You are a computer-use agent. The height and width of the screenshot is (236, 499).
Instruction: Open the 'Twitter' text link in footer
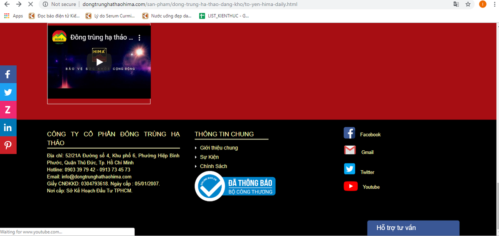tap(367, 172)
